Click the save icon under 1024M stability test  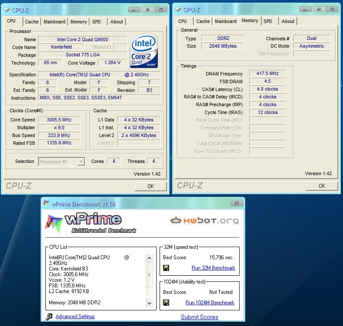point(166,303)
